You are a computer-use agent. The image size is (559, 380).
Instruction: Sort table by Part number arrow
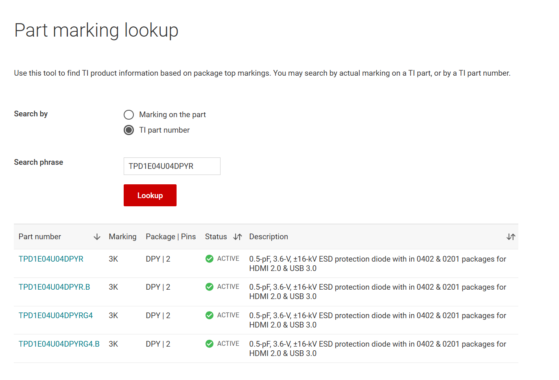pyautogui.click(x=97, y=237)
